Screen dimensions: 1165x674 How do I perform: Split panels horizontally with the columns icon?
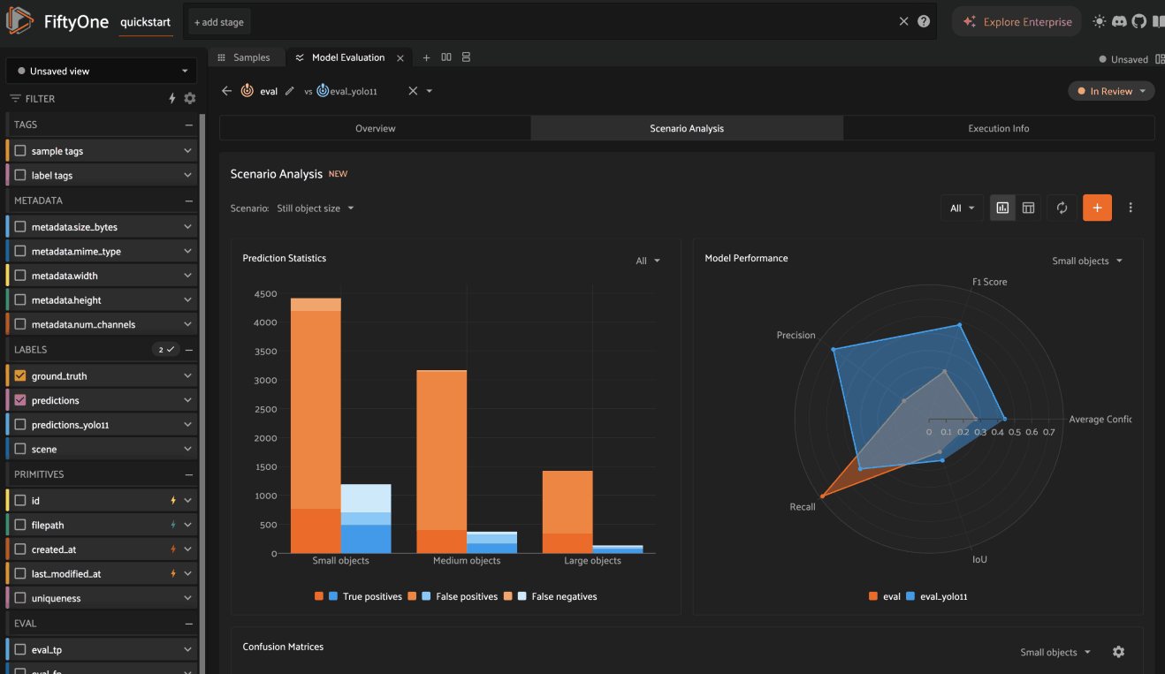[x=446, y=57]
